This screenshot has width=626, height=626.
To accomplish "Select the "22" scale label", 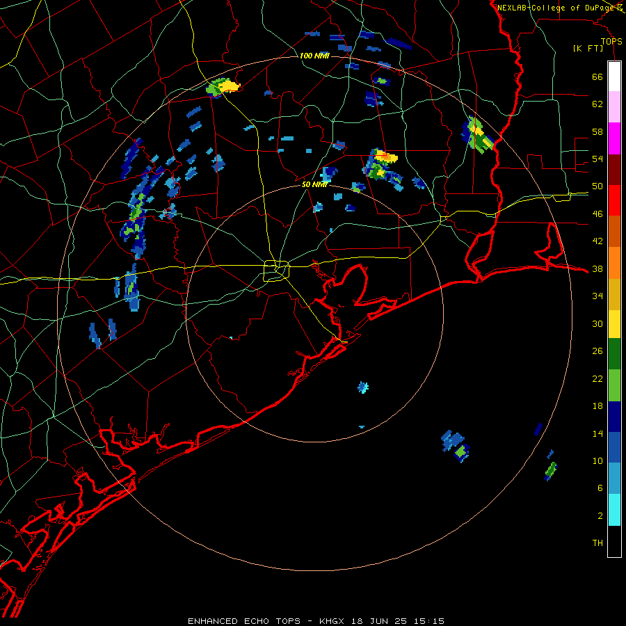I will [597, 378].
